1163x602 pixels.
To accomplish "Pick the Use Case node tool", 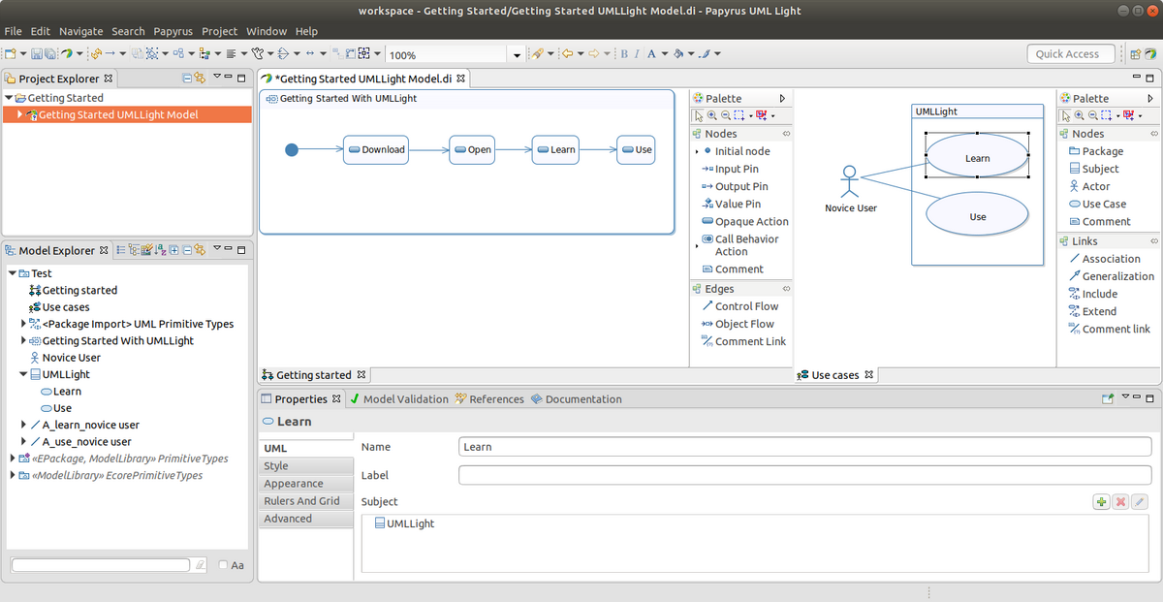I will (1103, 204).
